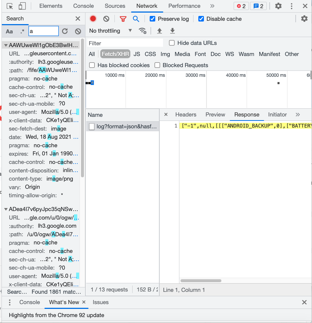Open the Preview tab of the request

(x=215, y=115)
